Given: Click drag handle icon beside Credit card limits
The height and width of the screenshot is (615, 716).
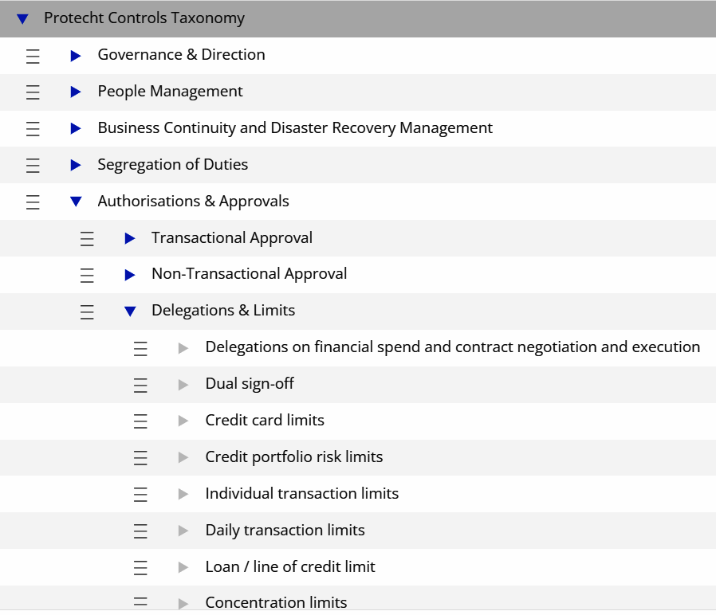Looking at the screenshot, I should point(140,421).
